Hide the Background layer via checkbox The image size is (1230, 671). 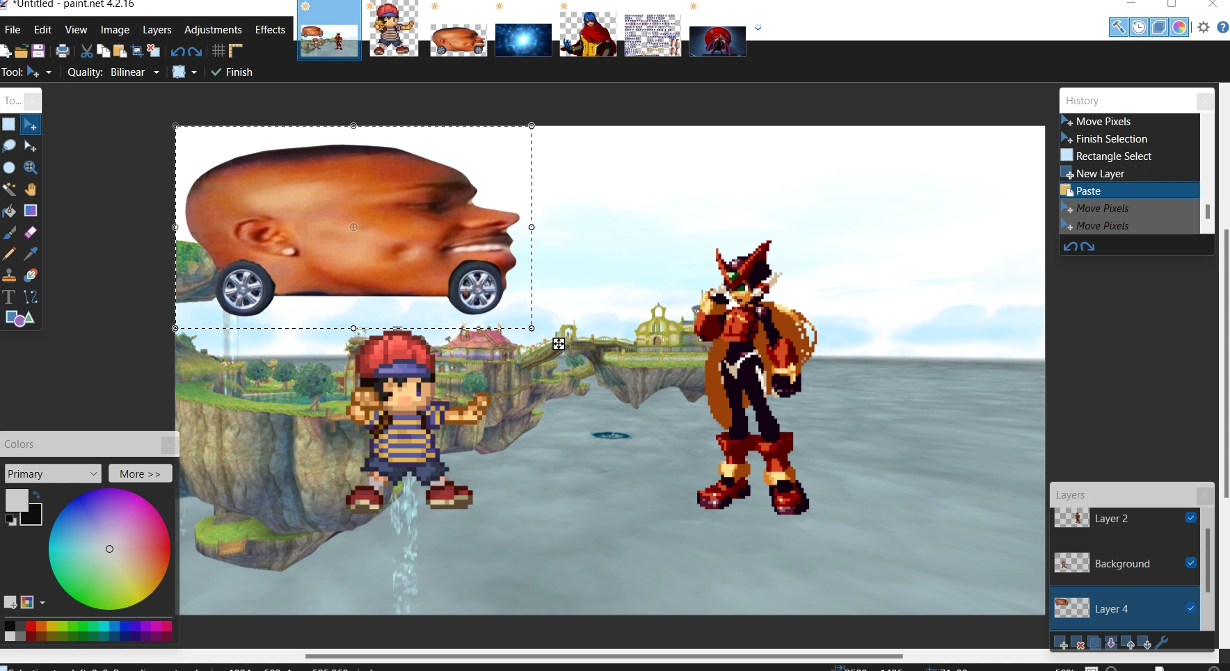[x=1191, y=563]
